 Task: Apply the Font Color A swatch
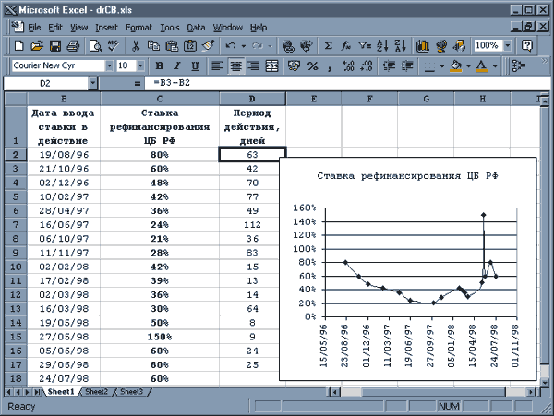[482, 66]
